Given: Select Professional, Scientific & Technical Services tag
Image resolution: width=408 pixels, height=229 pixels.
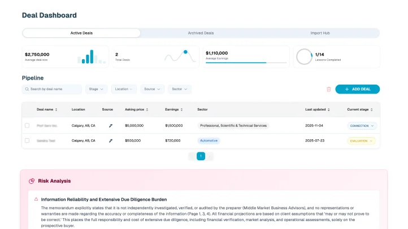Looking at the screenshot, I should [233, 126].
